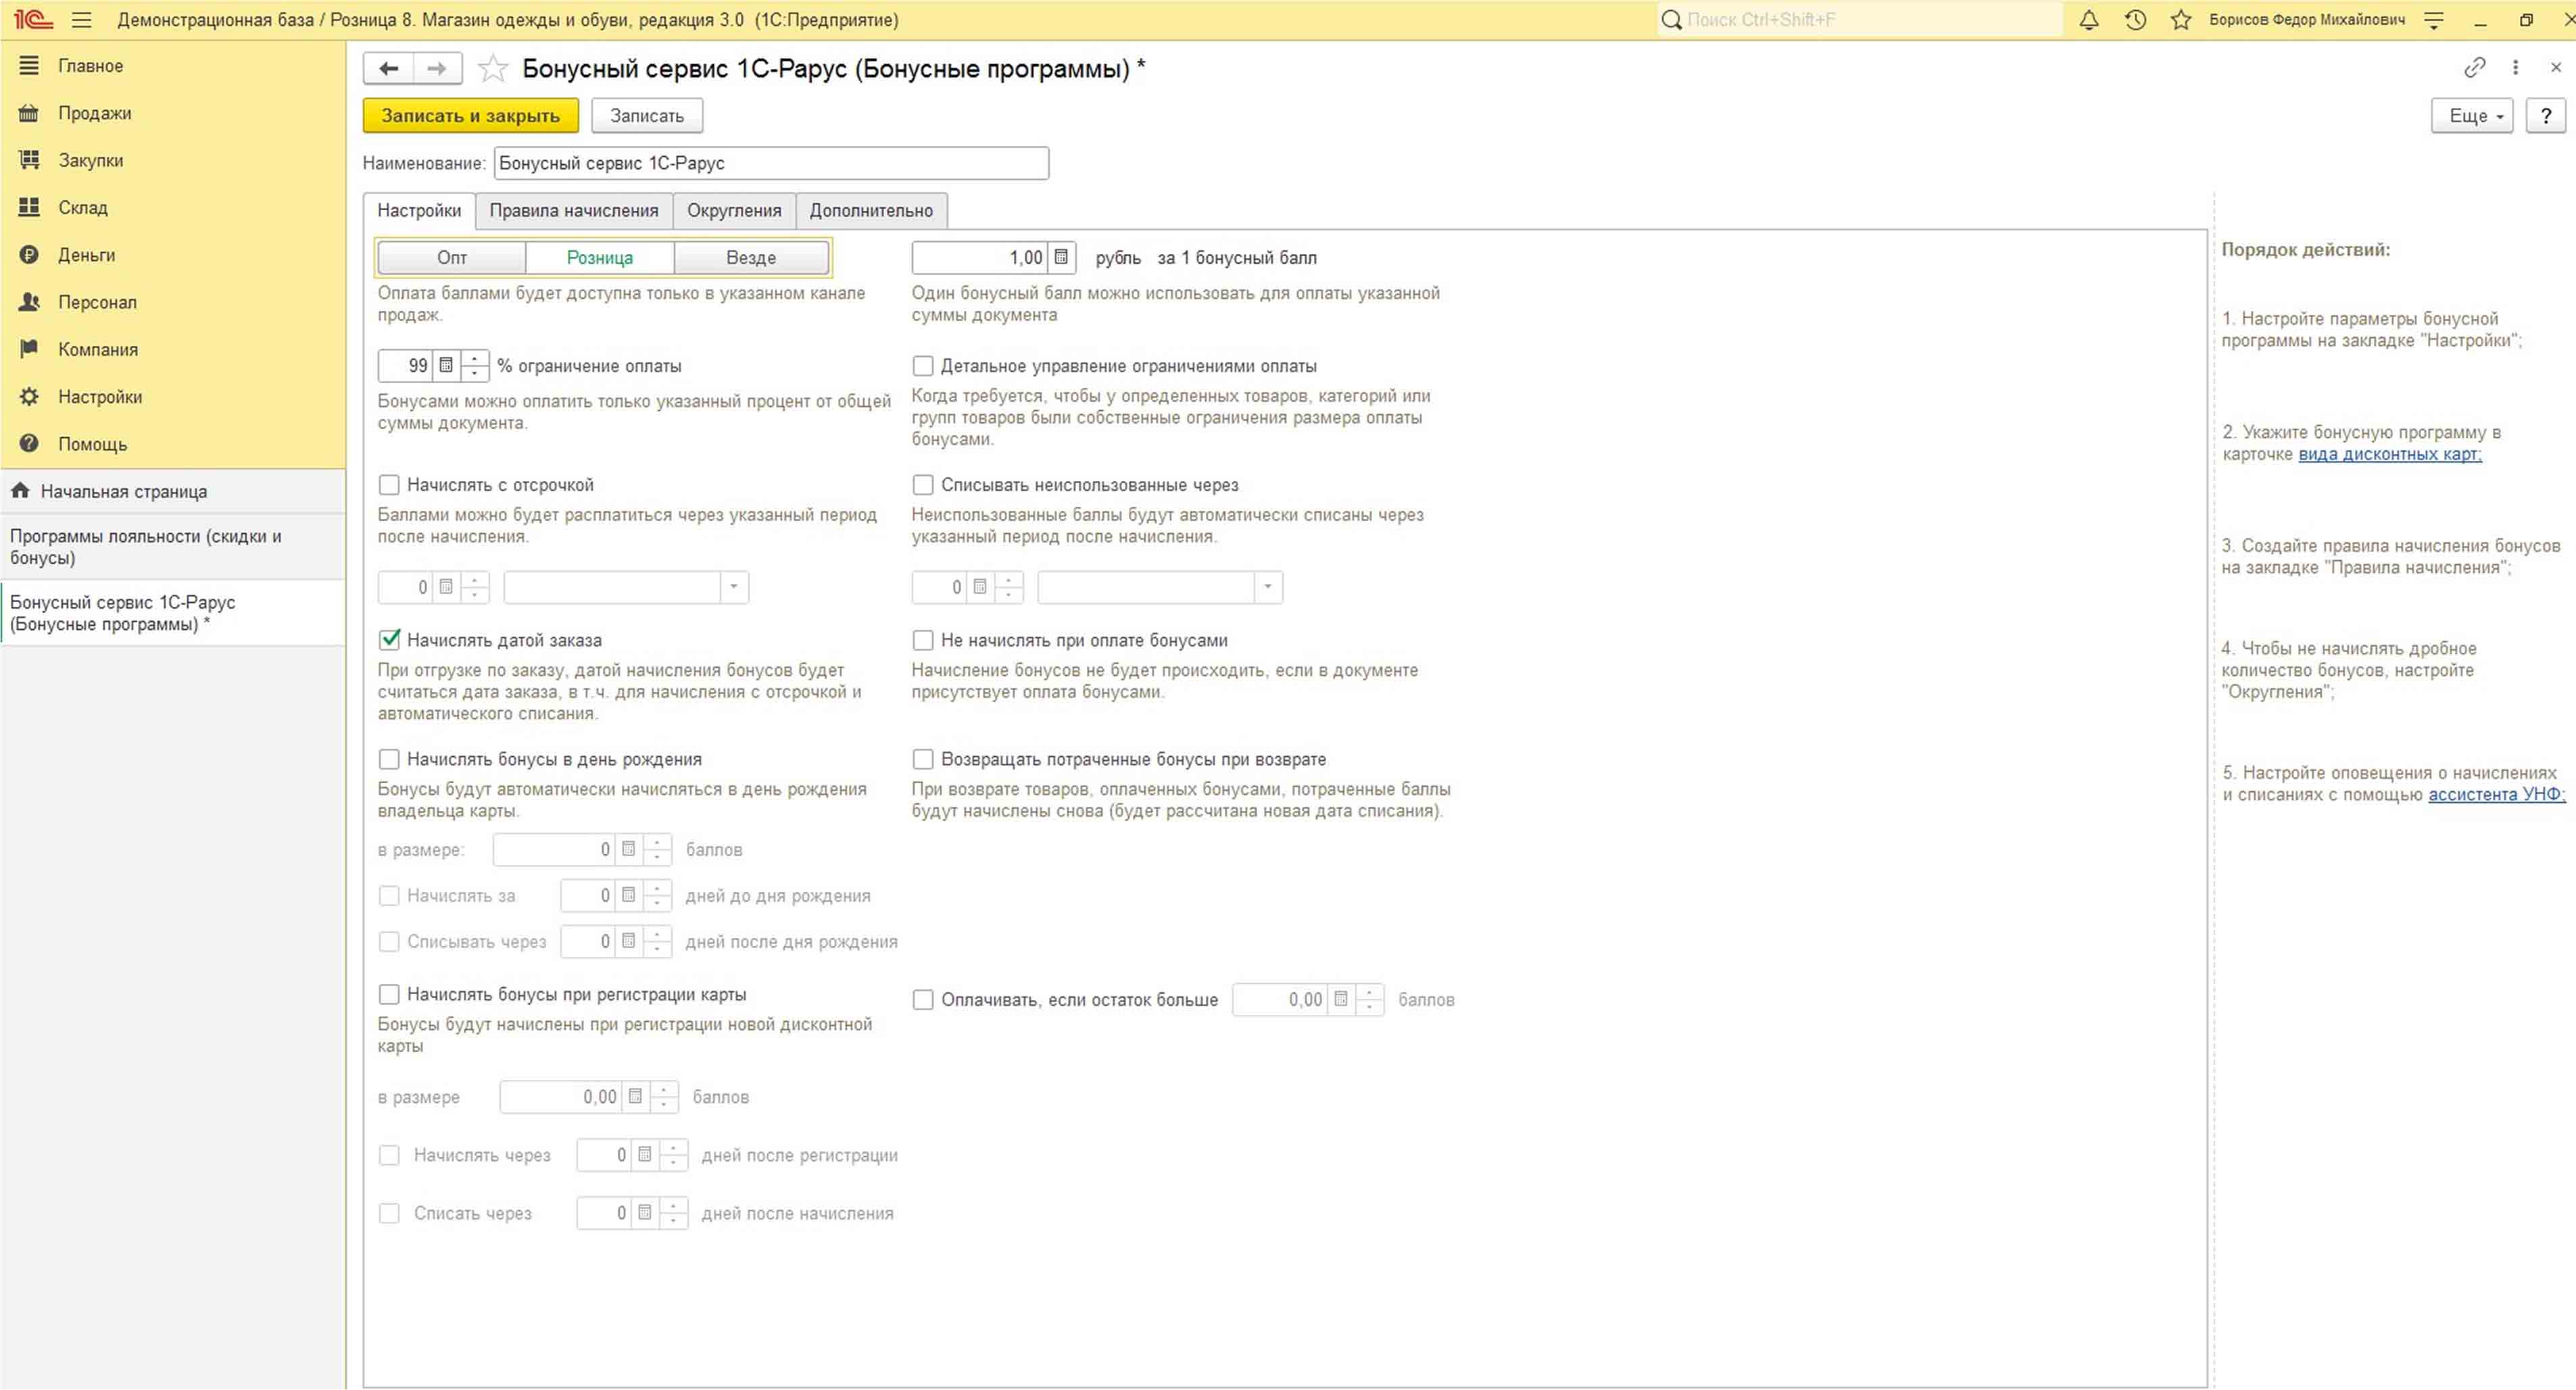The image size is (2576, 1390).
Task: Click the ruble per bonus value field
Action: [979, 257]
